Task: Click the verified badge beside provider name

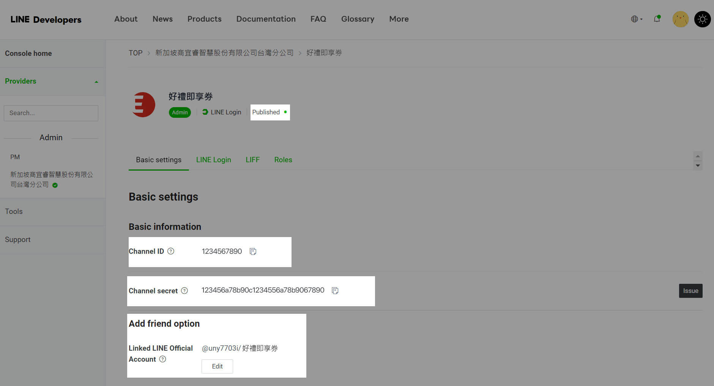Action: [x=55, y=185]
